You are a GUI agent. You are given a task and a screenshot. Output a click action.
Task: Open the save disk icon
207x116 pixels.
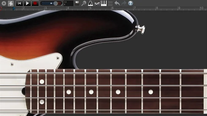77,3
